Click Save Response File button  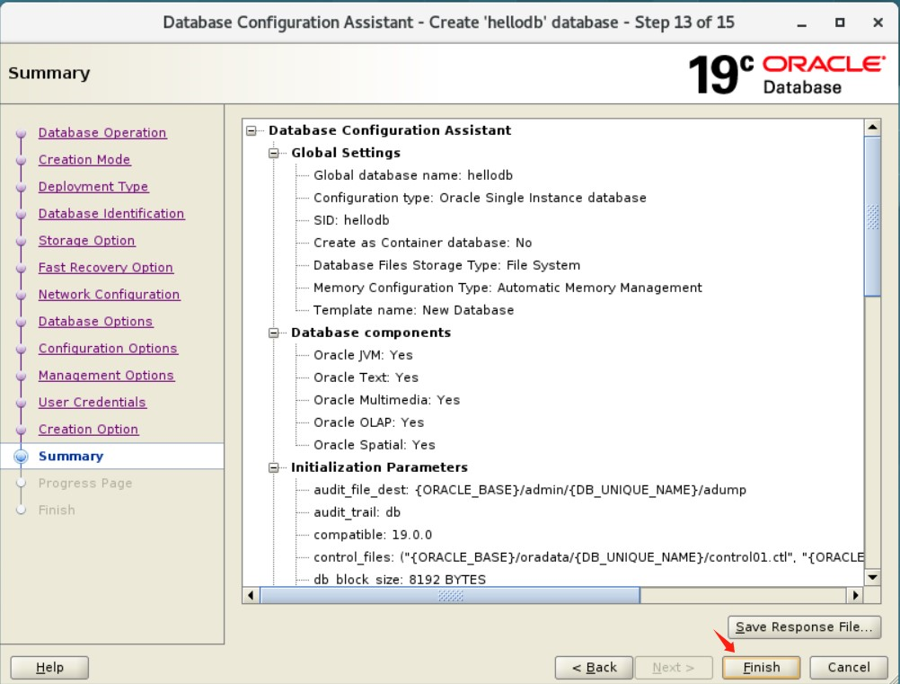tap(804, 627)
